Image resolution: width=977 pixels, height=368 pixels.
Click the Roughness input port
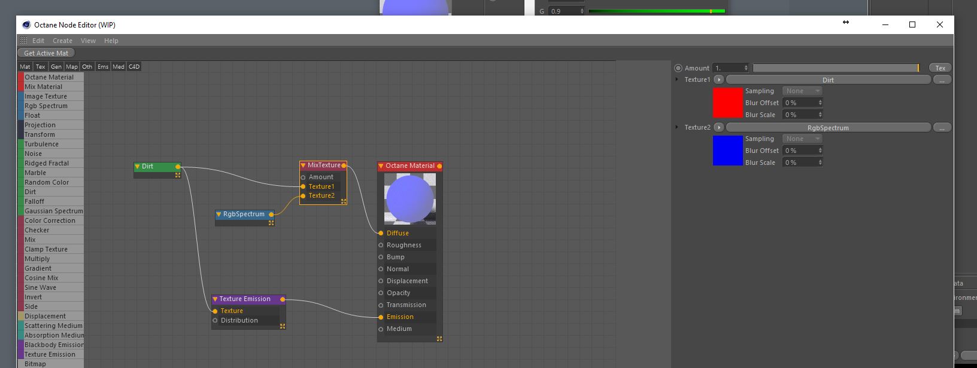(381, 245)
